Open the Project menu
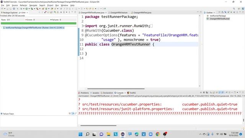 tap(50, 5)
